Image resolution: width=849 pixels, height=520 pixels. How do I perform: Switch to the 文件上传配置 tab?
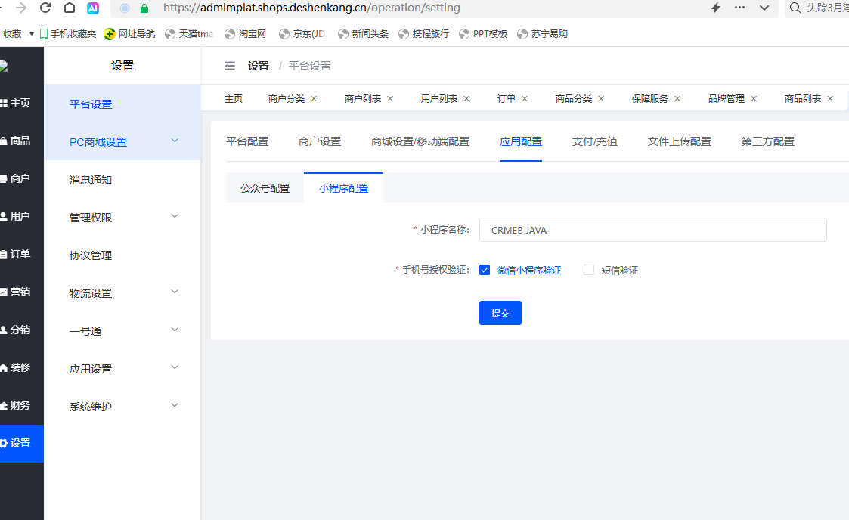point(679,142)
